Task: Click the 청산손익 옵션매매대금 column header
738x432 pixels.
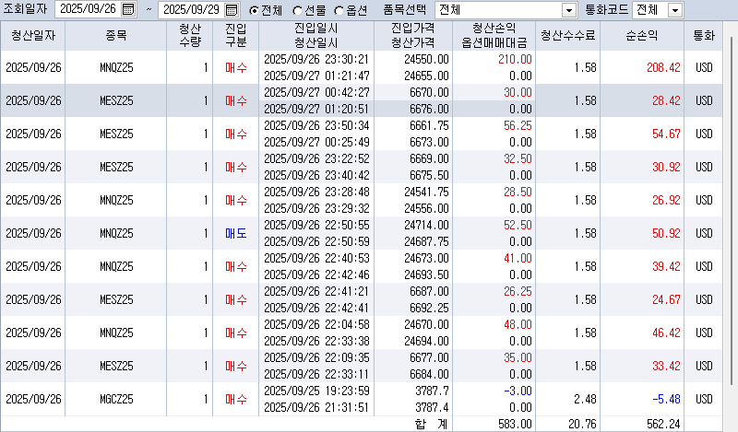Action: 494,35
